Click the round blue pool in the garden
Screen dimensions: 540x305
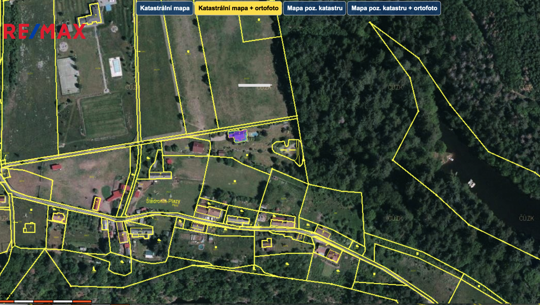click(x=201, y=247)
